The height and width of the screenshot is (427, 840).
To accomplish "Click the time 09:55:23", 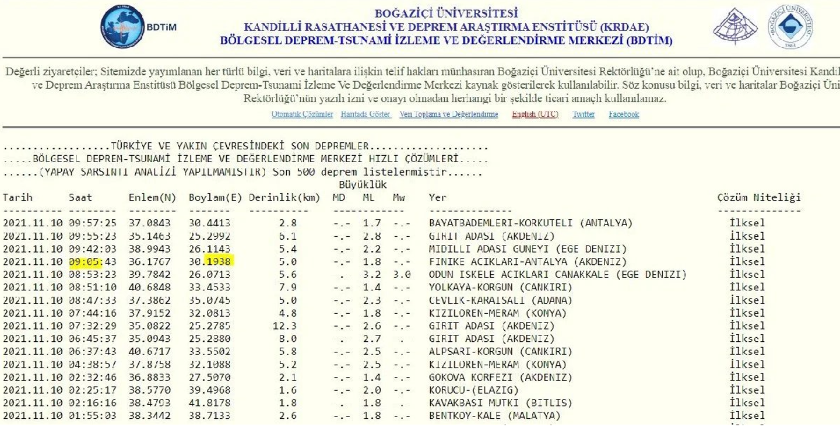I will tap(93, 236).
